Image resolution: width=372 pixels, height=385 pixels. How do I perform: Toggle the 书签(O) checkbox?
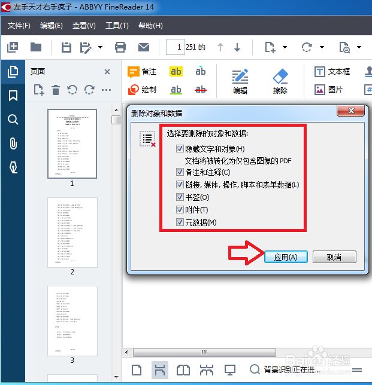pyautogui.click(x=180, y=197)
